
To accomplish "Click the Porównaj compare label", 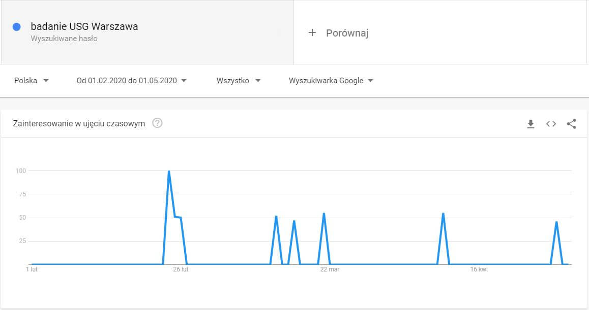I will (x=347, y=33).
